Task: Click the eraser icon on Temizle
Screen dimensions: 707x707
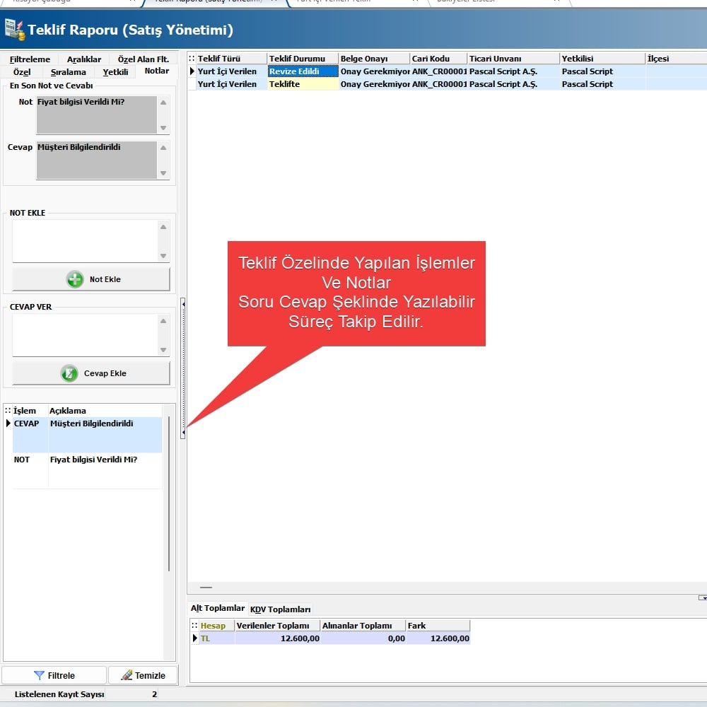Action: (127, 675)
